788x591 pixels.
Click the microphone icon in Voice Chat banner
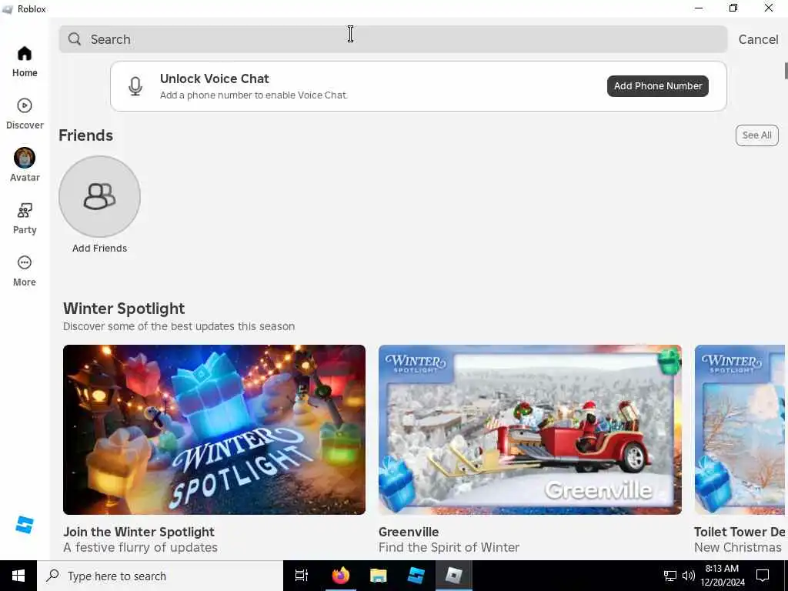click(x=135, y=86)
